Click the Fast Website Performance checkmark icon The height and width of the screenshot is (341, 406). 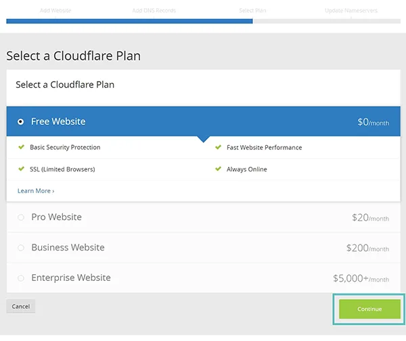[219, 147]
